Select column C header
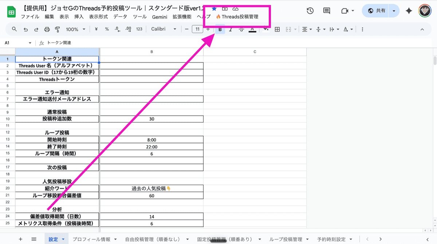The width and height of the screenshot is (437, 244). (x=255, y=52)
